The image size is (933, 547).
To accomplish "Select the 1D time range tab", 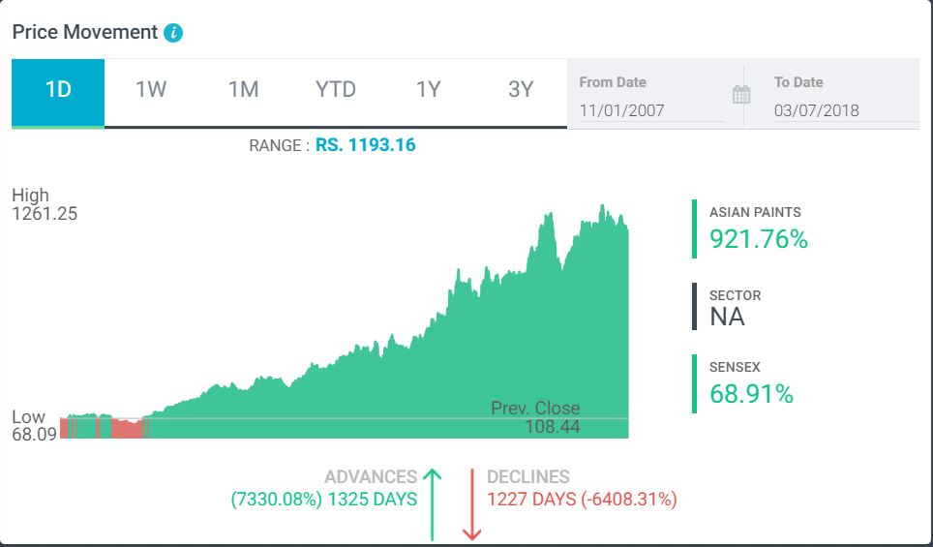I will (x=58, y=90).
